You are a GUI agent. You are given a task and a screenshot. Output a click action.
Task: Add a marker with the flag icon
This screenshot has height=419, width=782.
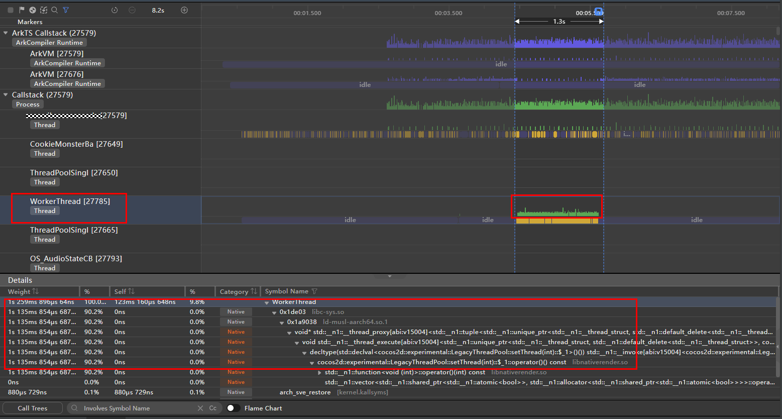tap(22, 10)
